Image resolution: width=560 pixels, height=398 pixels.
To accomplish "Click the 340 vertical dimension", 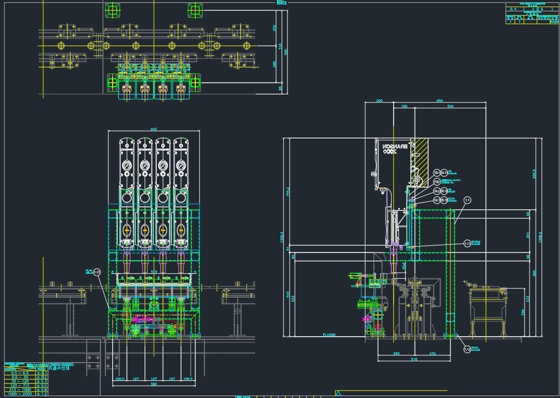I will pyautogui.click(x=522, y=312).
